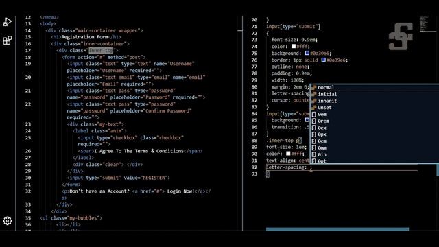Click the 'clear' class on line 28
439x247 pixels.
pos(110,165)
